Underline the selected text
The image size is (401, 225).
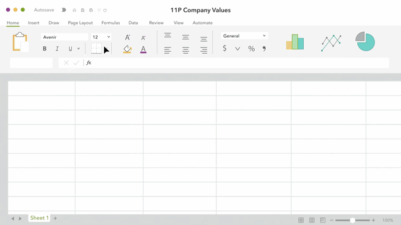(x=70, y=48)
